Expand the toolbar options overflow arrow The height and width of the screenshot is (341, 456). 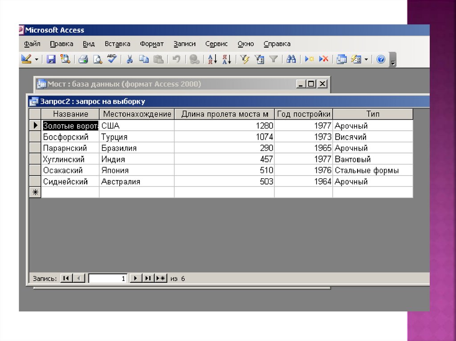pos(393,62)
